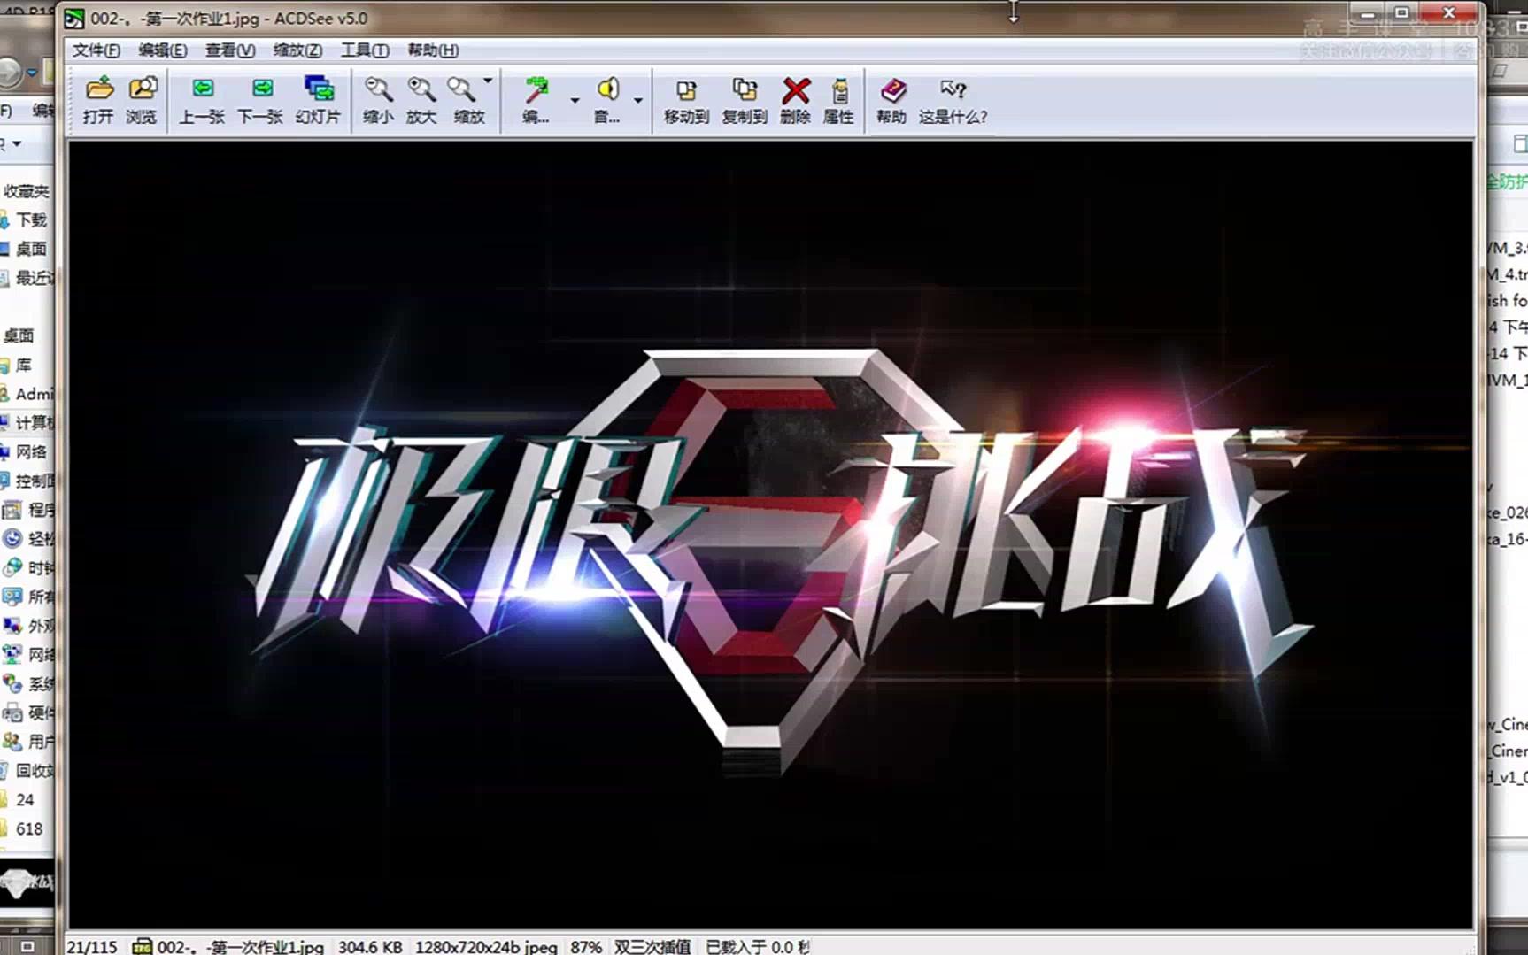
Task: Click the 21/115 image counter
Action: pos(92,947)
